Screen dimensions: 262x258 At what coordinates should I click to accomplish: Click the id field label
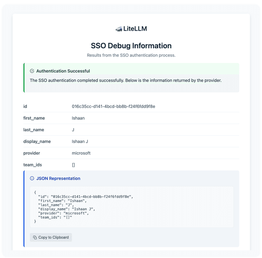(x=25, y=106)
